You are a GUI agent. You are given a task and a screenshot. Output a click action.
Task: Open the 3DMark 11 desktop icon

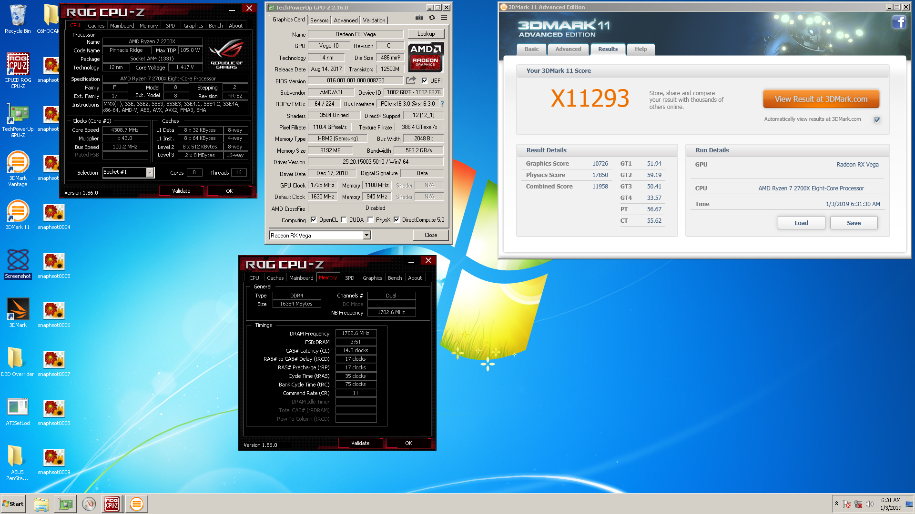(18, 215)
